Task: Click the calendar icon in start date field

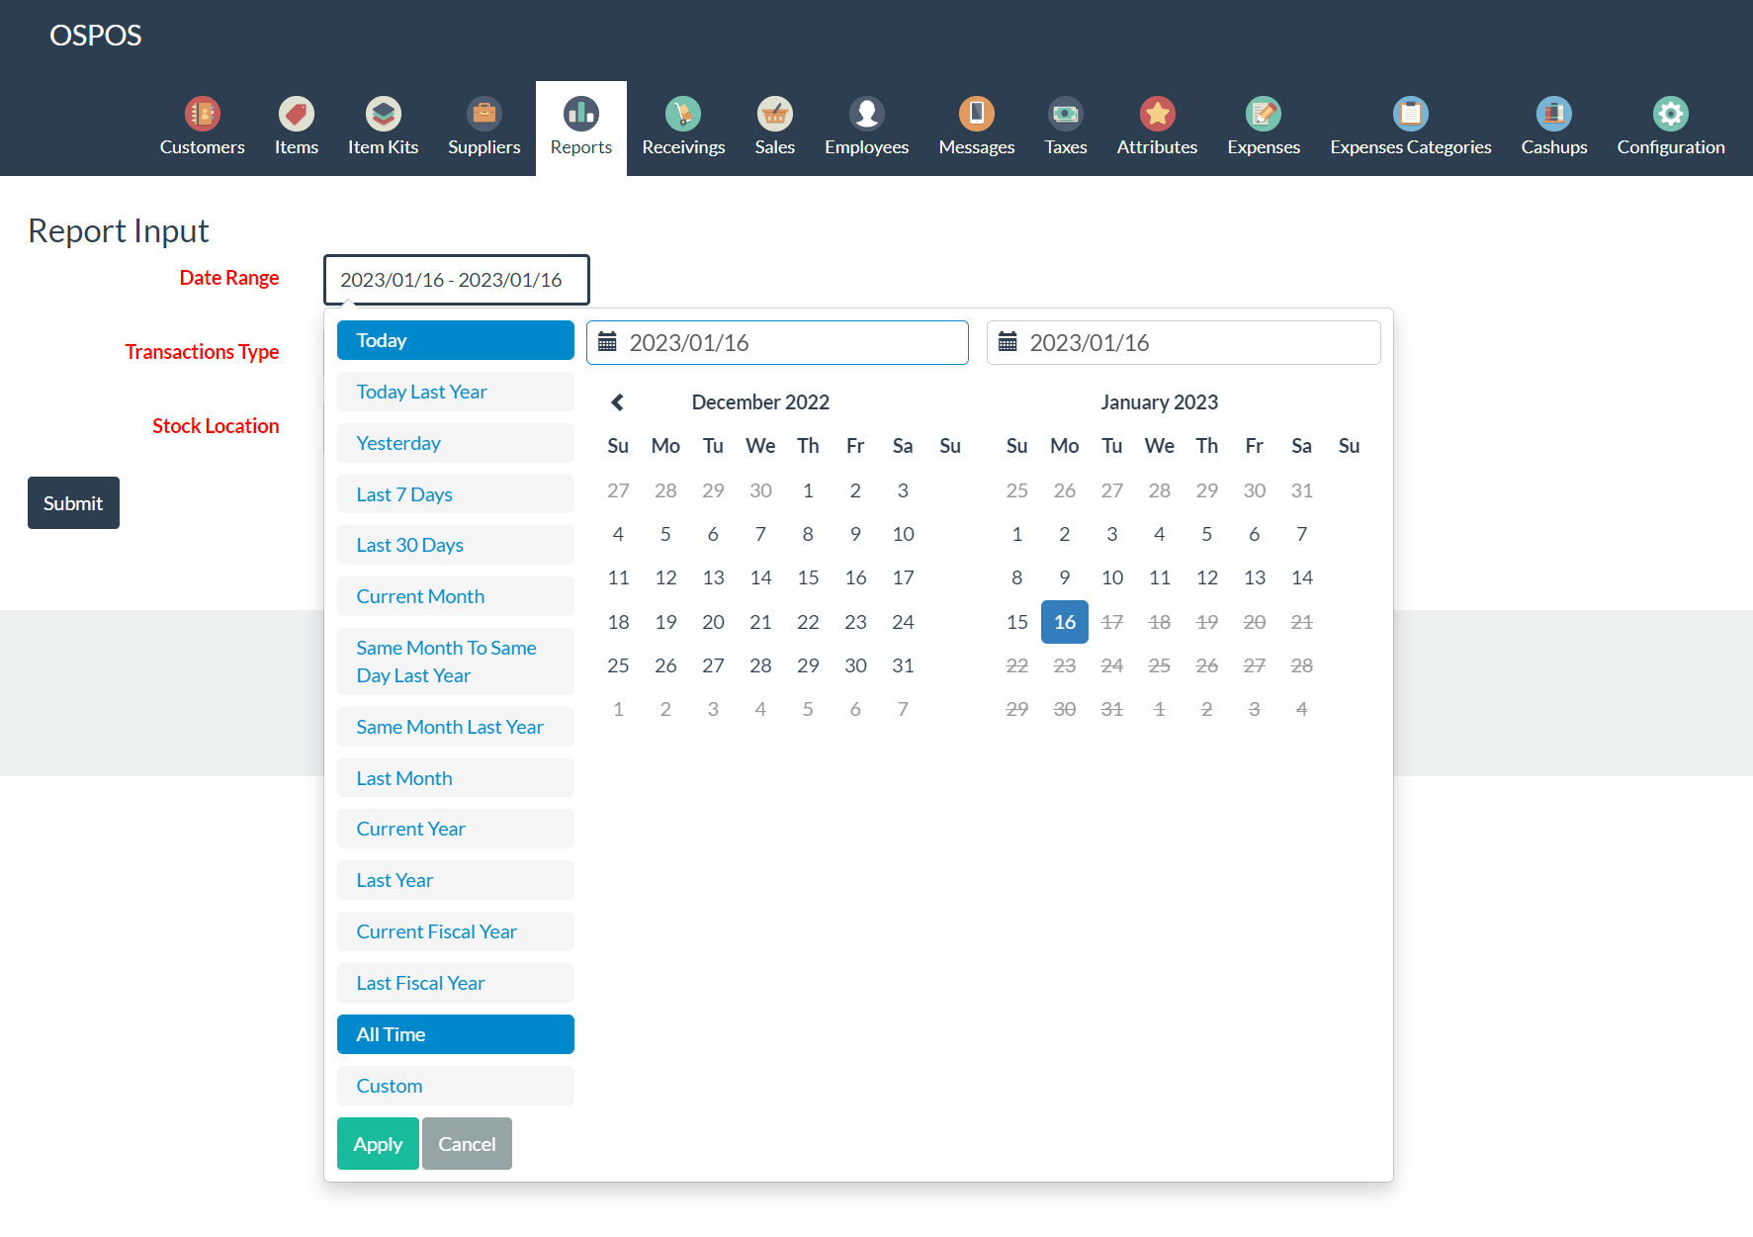Action: 609,342
